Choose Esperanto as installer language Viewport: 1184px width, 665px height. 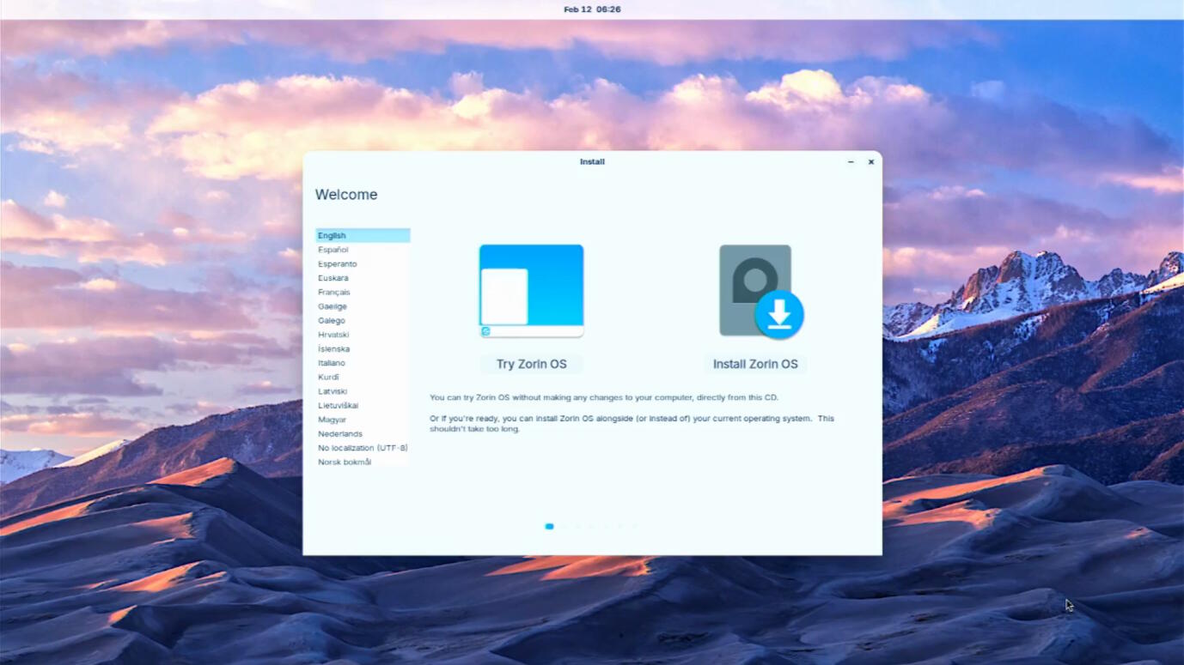click(x=363, y=263)
